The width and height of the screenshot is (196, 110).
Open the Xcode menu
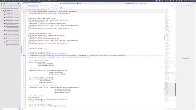click(6, 1)
